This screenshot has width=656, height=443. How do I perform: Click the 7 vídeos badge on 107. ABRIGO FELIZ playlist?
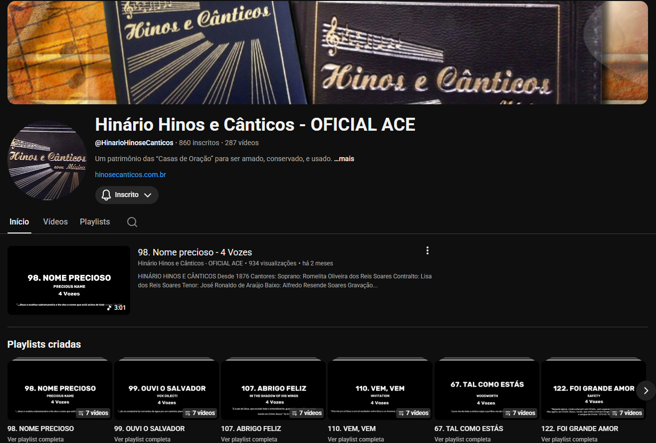point(307,413)
